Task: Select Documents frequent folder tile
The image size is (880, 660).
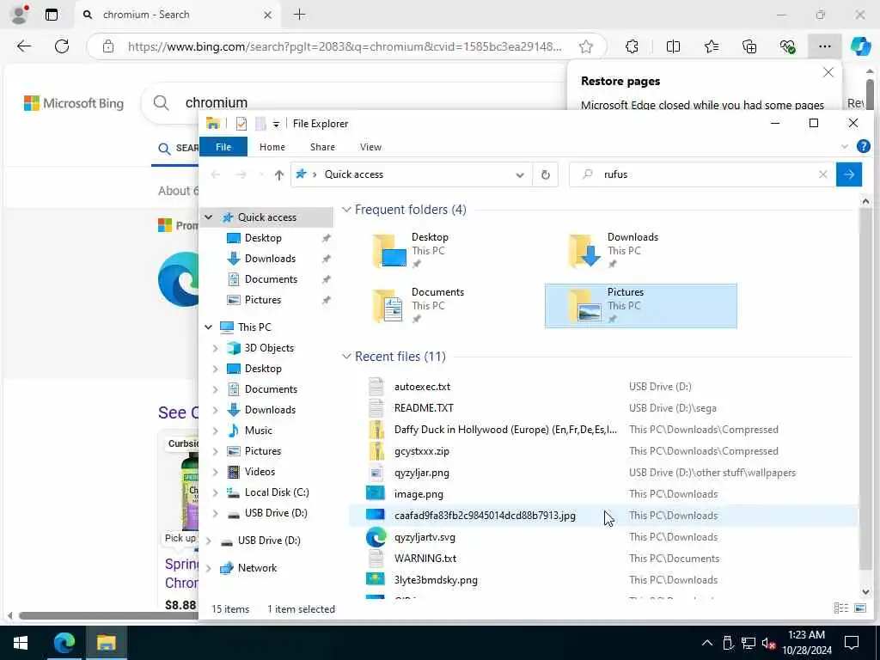Action: click(x=444, y=305)
